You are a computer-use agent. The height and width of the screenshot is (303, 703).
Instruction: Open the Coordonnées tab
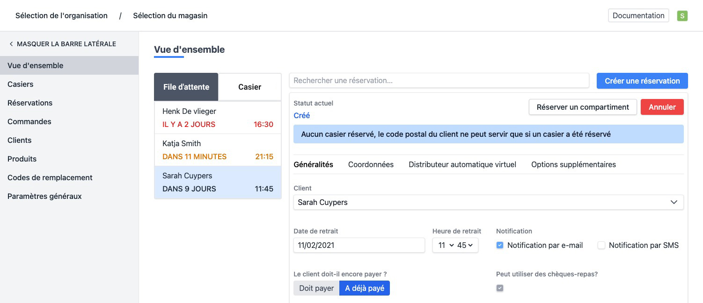pyautogui.click(x=371, y=164)
